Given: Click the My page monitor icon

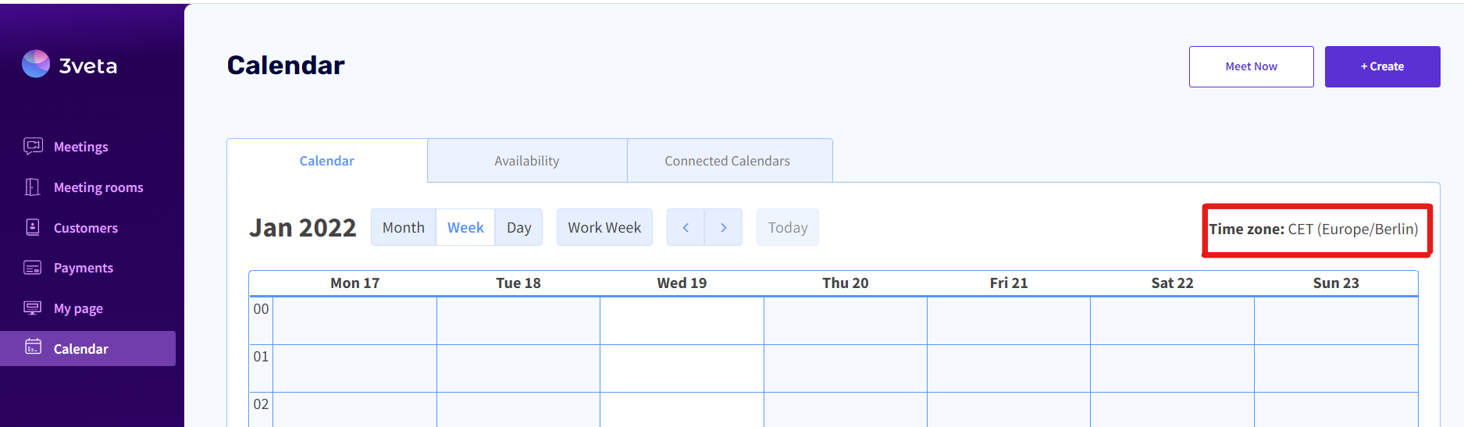Looking at the screenshot, I should pyautogui.click(x=33, y=308).
